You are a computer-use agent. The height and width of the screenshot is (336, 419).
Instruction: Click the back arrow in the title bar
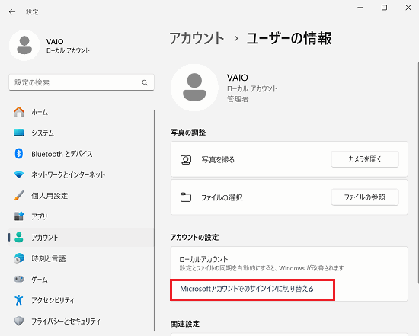coord(12,11)
